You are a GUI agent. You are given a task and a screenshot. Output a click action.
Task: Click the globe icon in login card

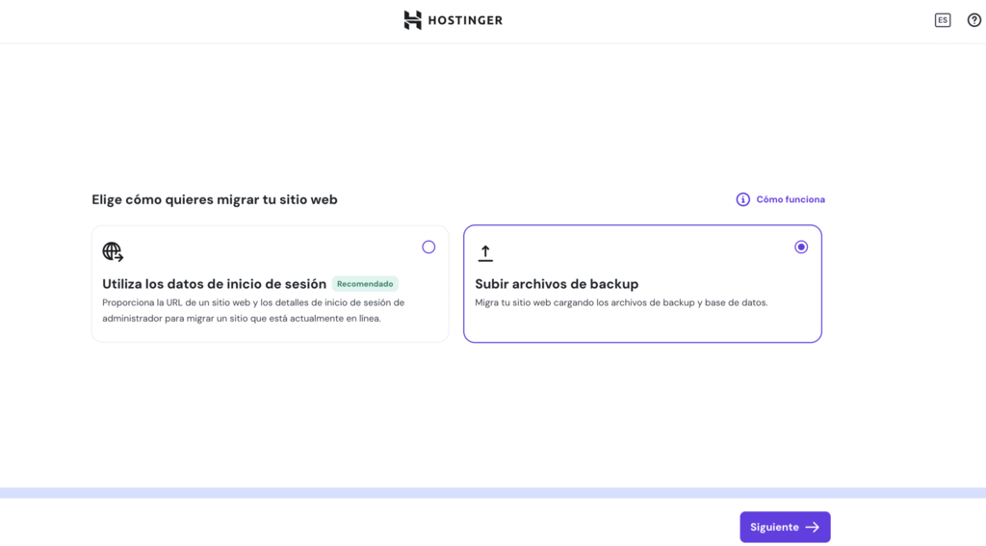coord(113,252)
